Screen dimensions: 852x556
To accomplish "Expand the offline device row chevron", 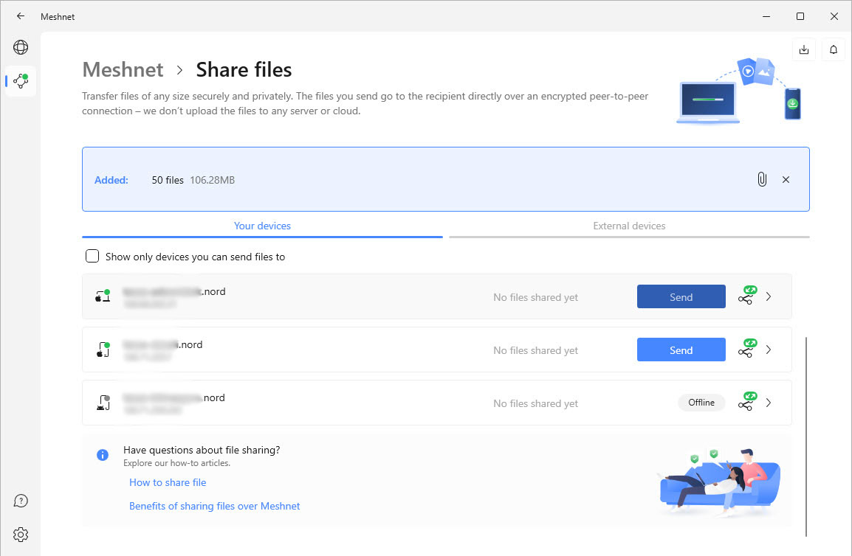I will tap(769, 403).
